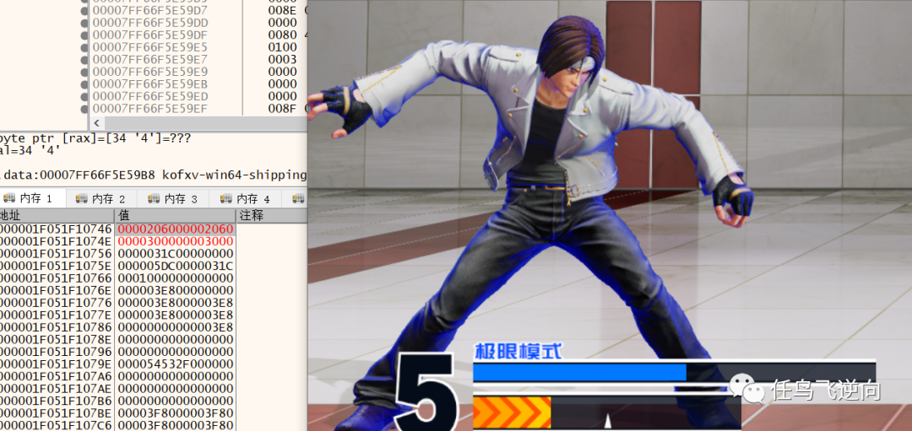Select red value 0000206000002060
The height and width of the screenshot is (431, 912).
176,229
